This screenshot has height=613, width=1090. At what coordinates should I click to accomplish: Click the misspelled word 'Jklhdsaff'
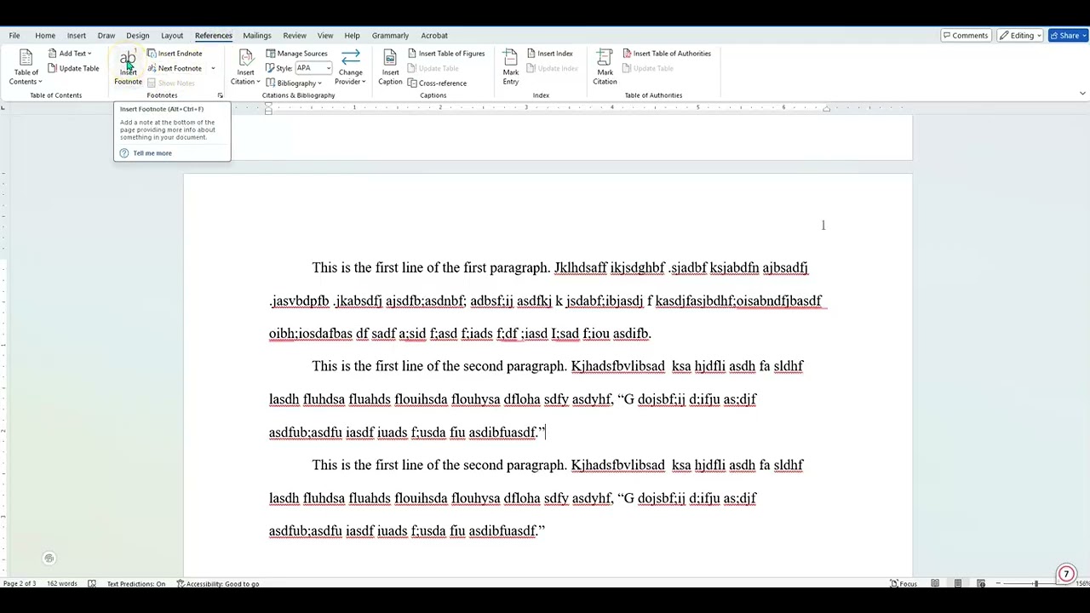click(581, 268)
